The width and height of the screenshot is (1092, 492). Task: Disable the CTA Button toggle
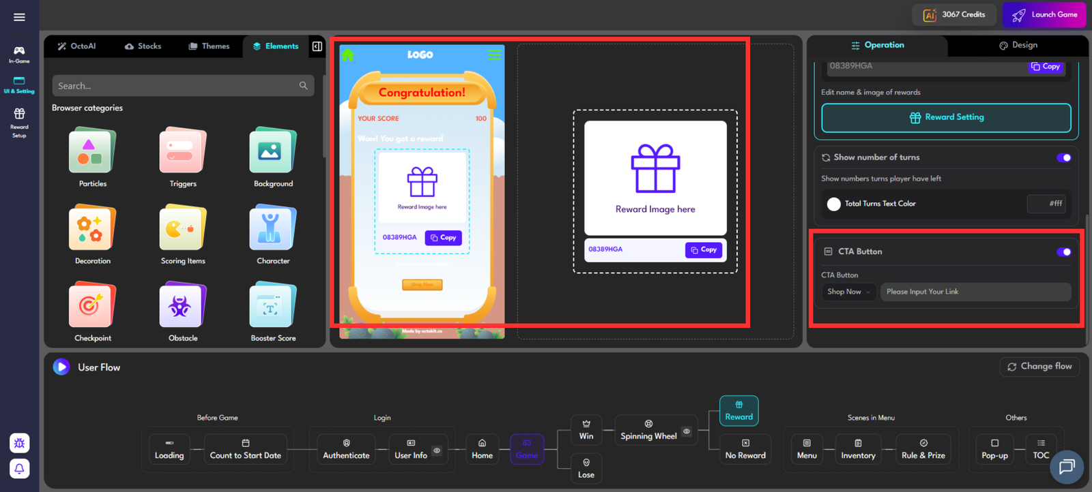(1063, 252)
